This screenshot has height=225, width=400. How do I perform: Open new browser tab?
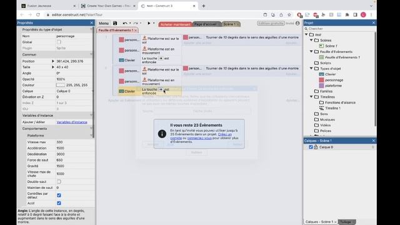pos(204,6)
